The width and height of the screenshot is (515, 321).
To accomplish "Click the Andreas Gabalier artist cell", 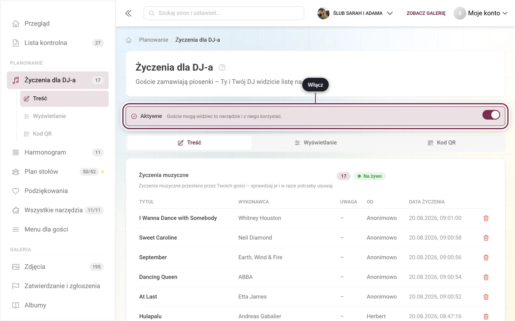I will tap(260, 316).
